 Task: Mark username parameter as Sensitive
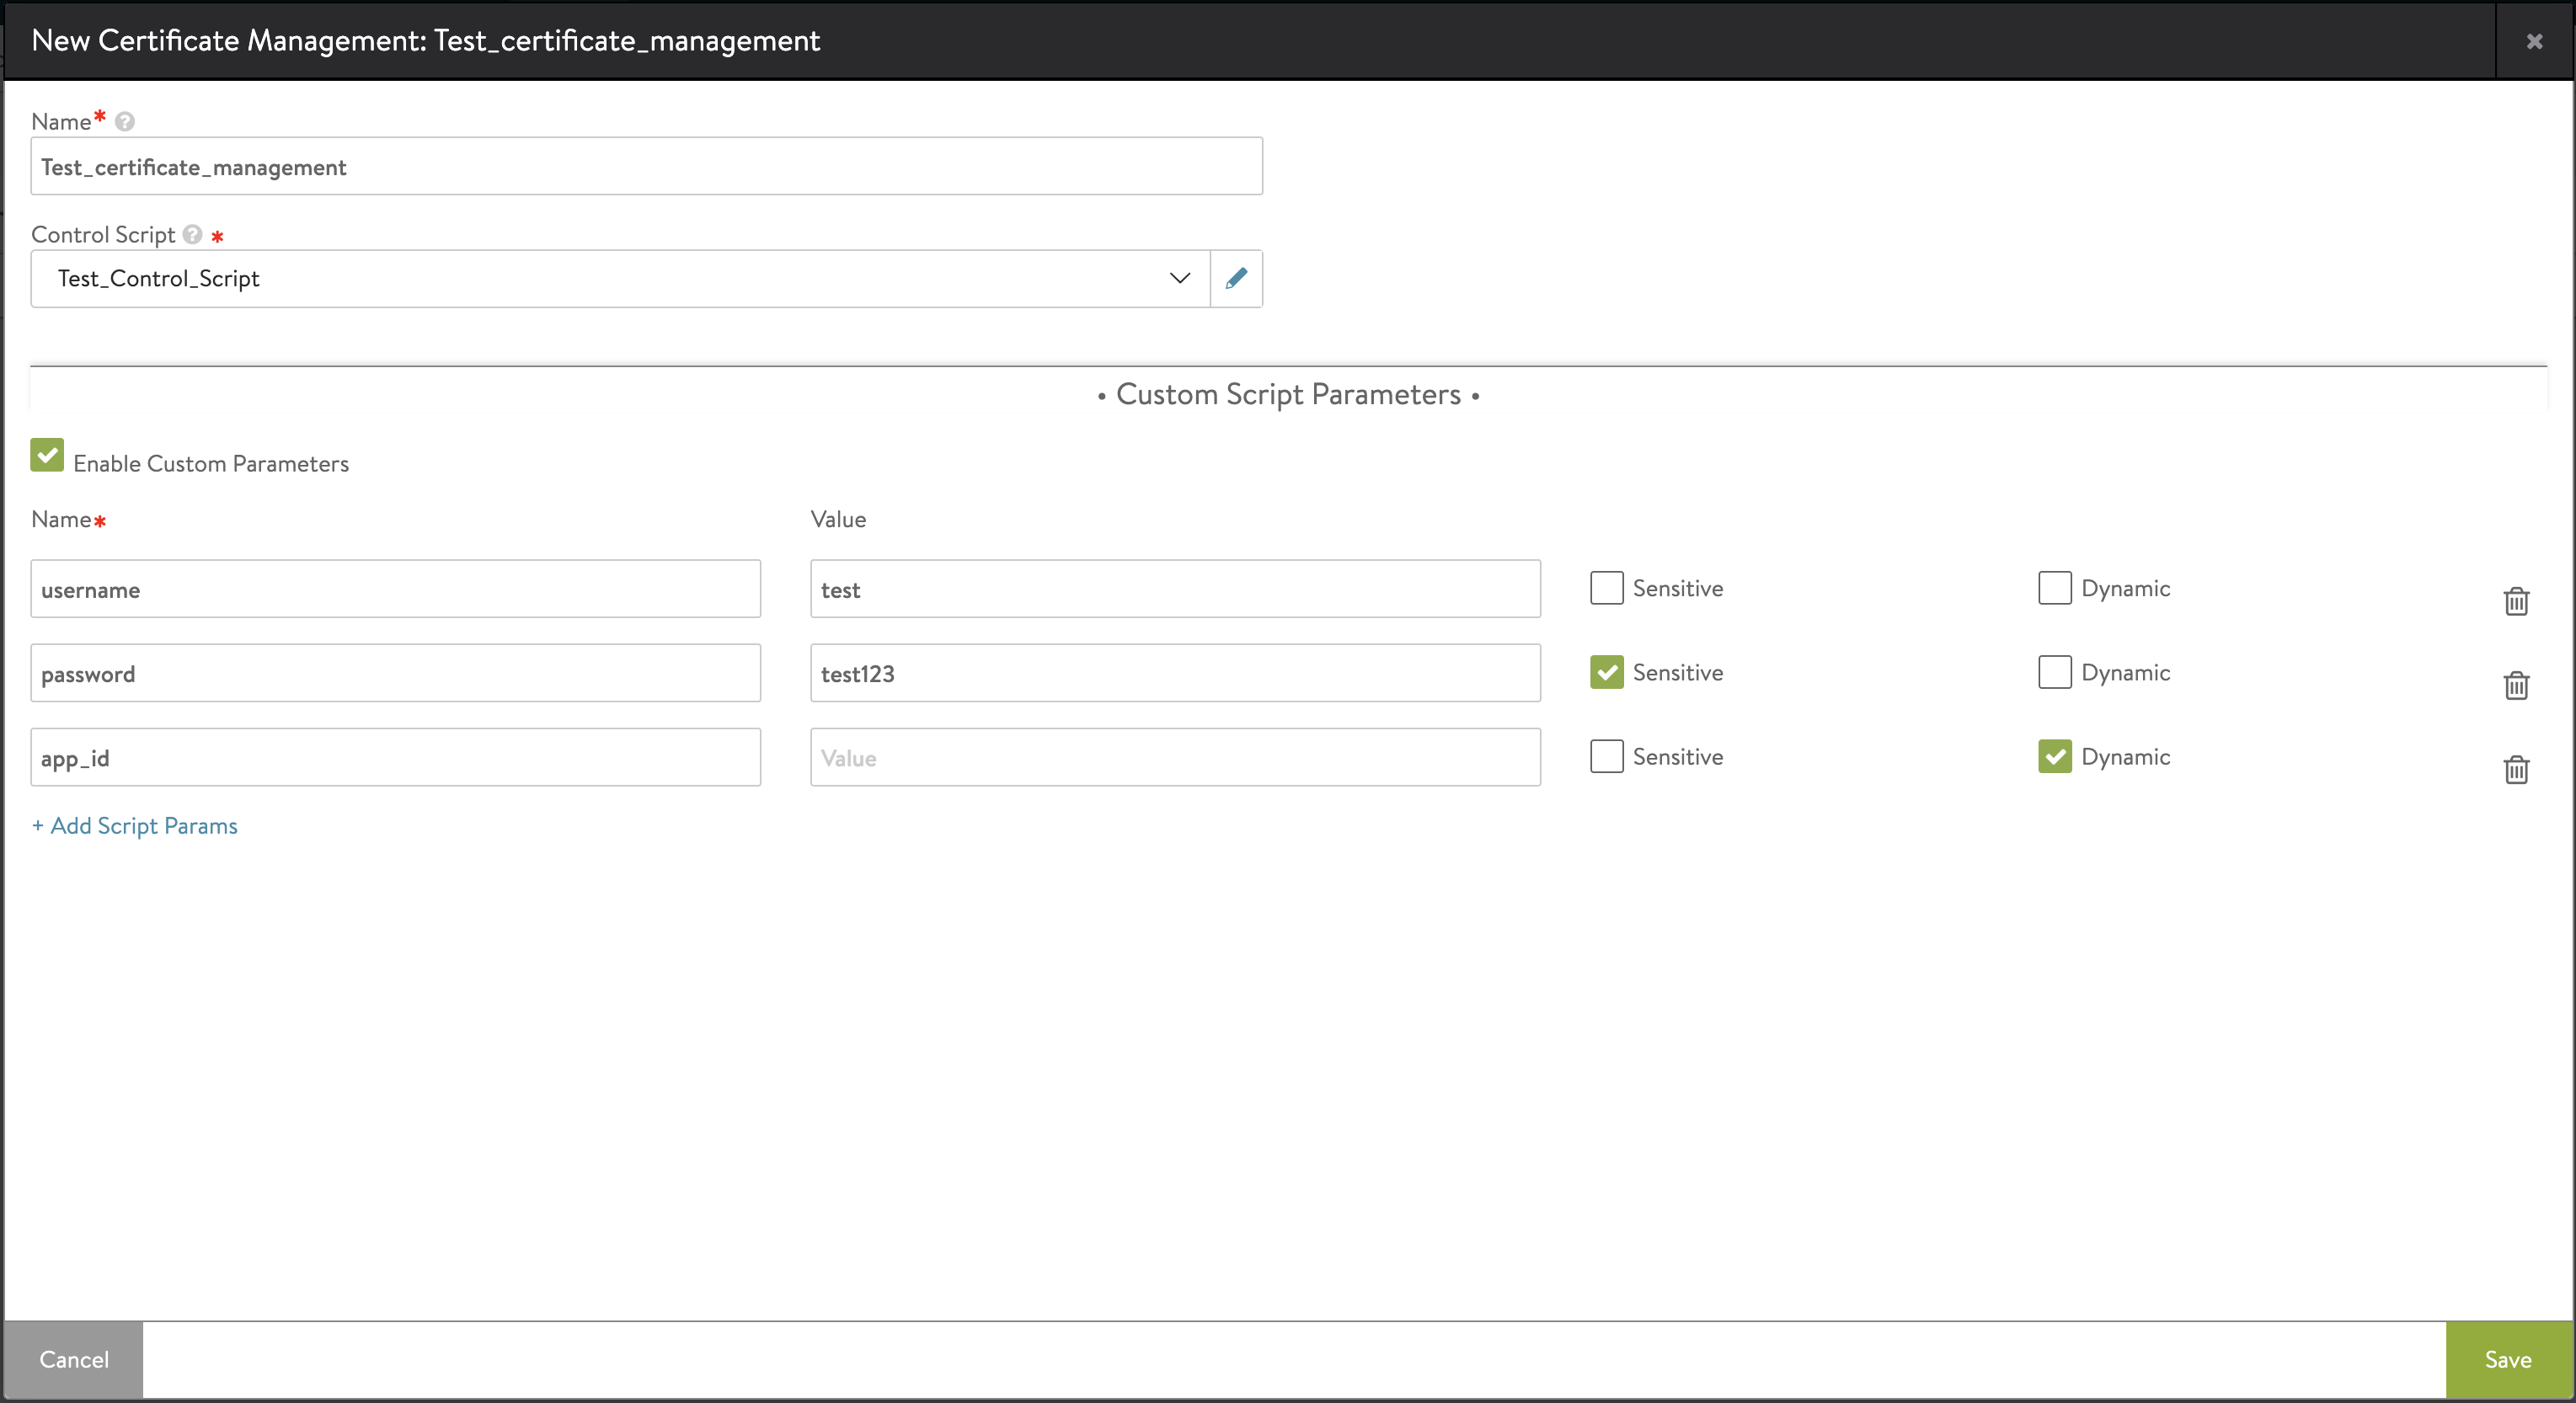coord(1606,588)
